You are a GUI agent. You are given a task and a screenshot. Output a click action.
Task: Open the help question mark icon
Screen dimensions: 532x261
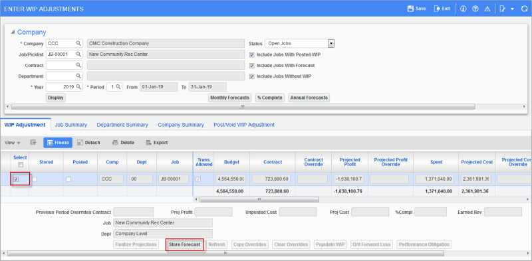pyautogui.click(x=475, y=9)
